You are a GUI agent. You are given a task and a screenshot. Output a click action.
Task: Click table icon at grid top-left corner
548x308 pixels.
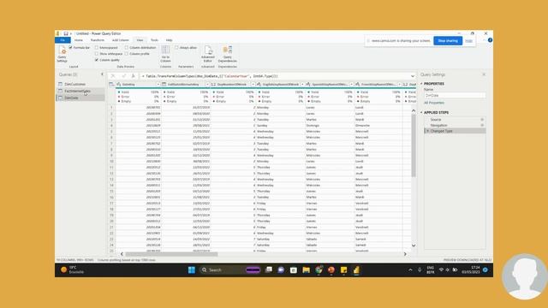tap(111, 84)
